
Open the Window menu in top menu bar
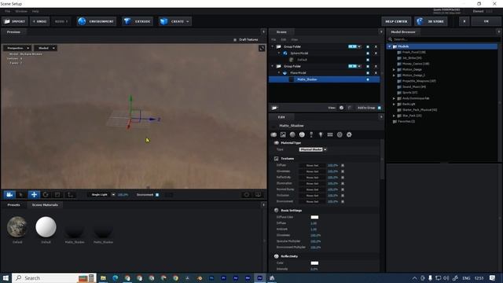pos(21,11)
